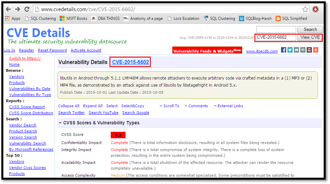Click the orange plus more-sharing icon
The image size is (330, 184).
tap(315, 50)
